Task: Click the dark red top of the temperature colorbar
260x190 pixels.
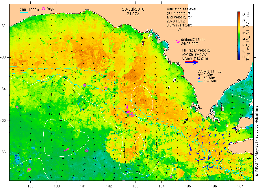Action: coord(239,13)
